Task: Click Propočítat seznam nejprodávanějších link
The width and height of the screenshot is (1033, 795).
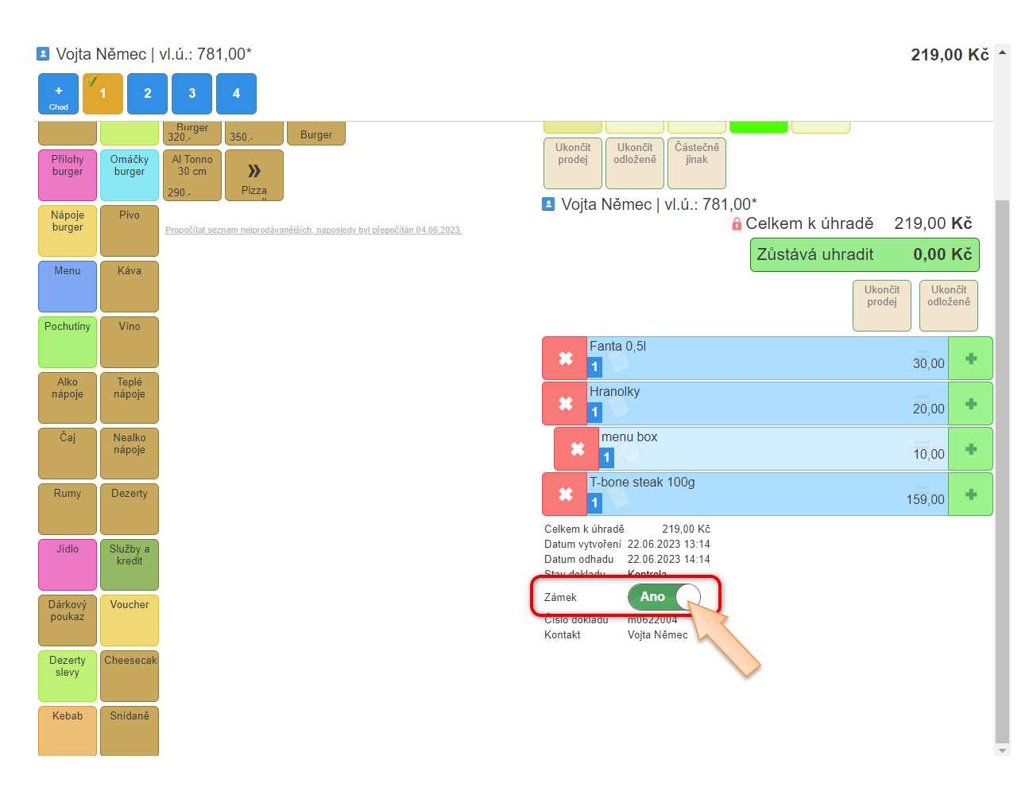Action: [313, 231]
